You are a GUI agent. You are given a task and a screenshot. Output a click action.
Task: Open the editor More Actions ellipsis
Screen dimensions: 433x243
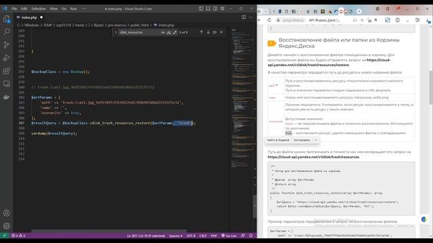click(x=251, y=17)
